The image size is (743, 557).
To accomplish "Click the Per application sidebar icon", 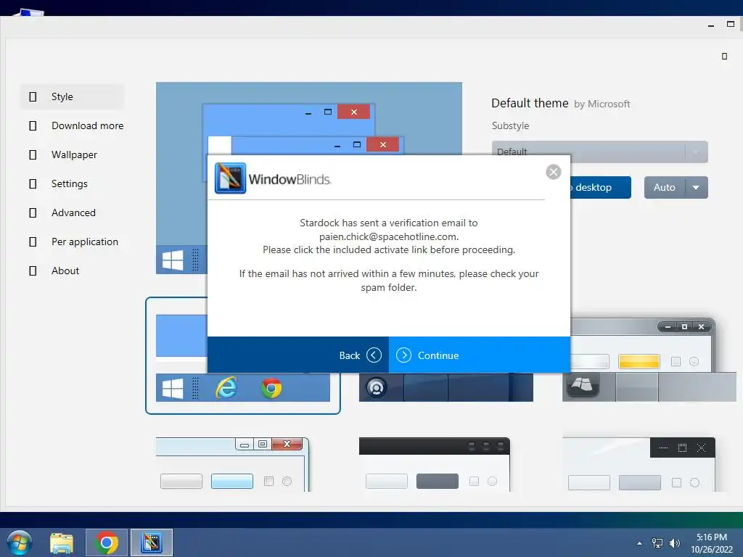I will click(x=33, y=242).
